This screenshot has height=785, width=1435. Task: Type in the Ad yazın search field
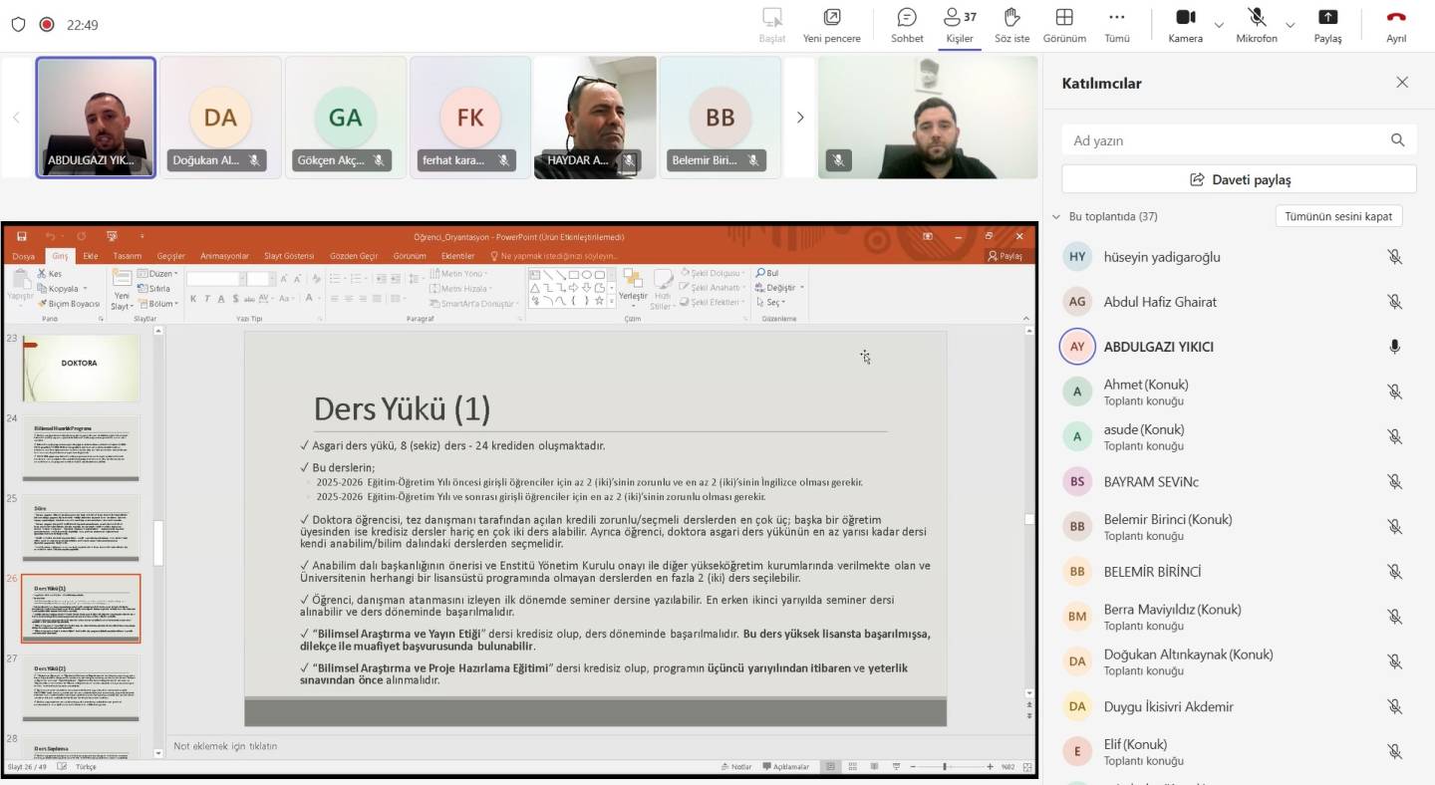click(1226, 140)
